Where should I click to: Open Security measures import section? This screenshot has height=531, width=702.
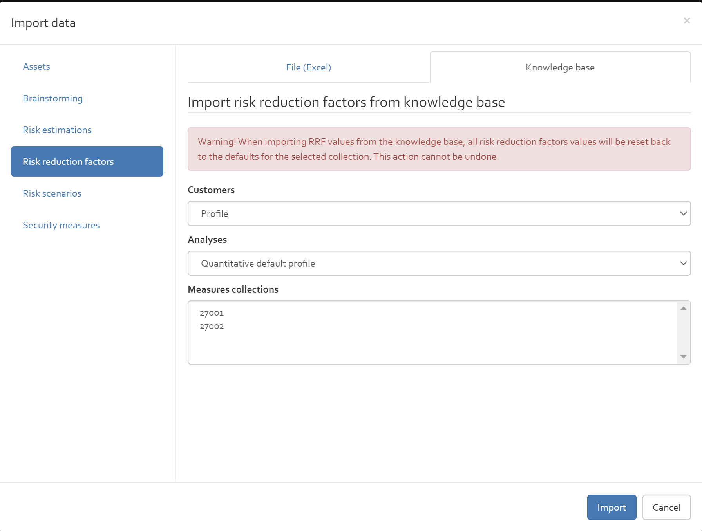(x=61, y=225)
